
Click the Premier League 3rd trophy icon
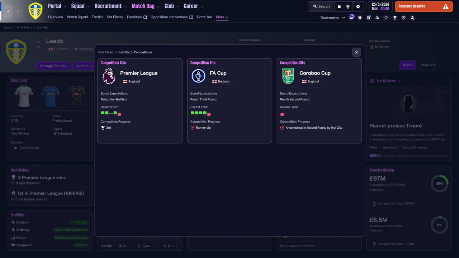(x=103, y=128)
